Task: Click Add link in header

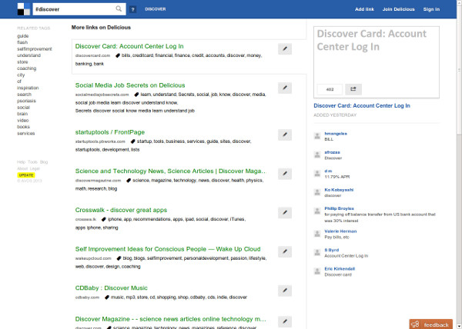Action: [x=364, y=9]
